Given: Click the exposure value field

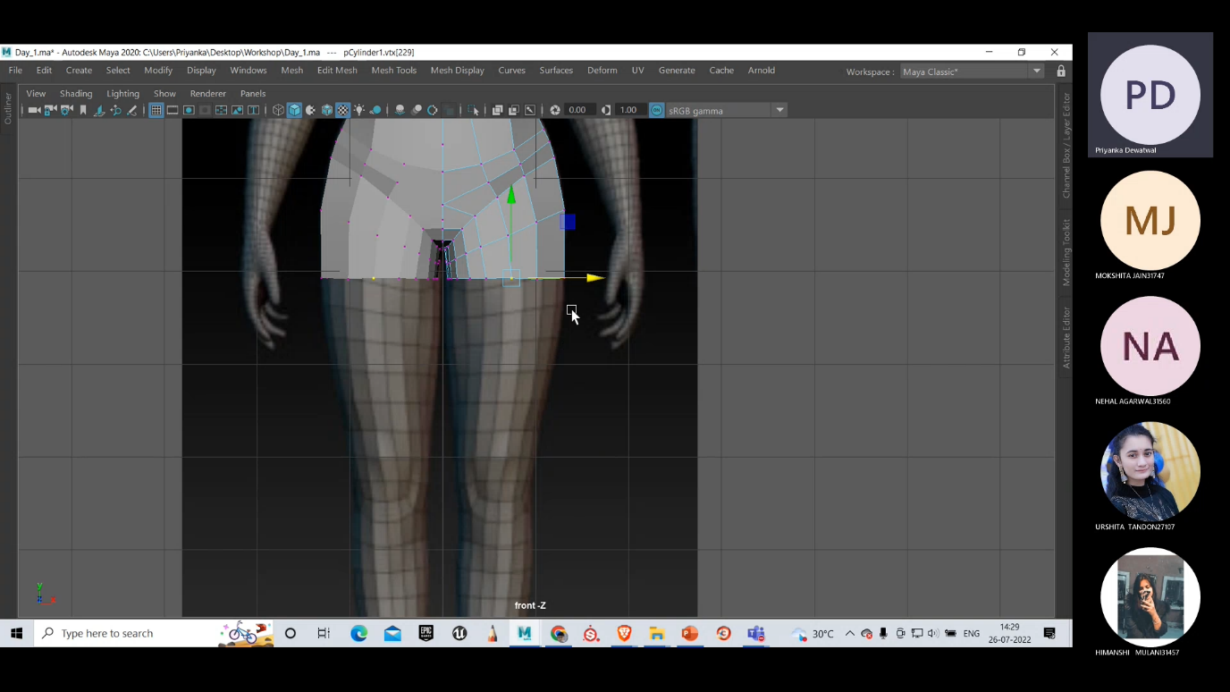Looking at the screenshot, I should click(577, 110).
